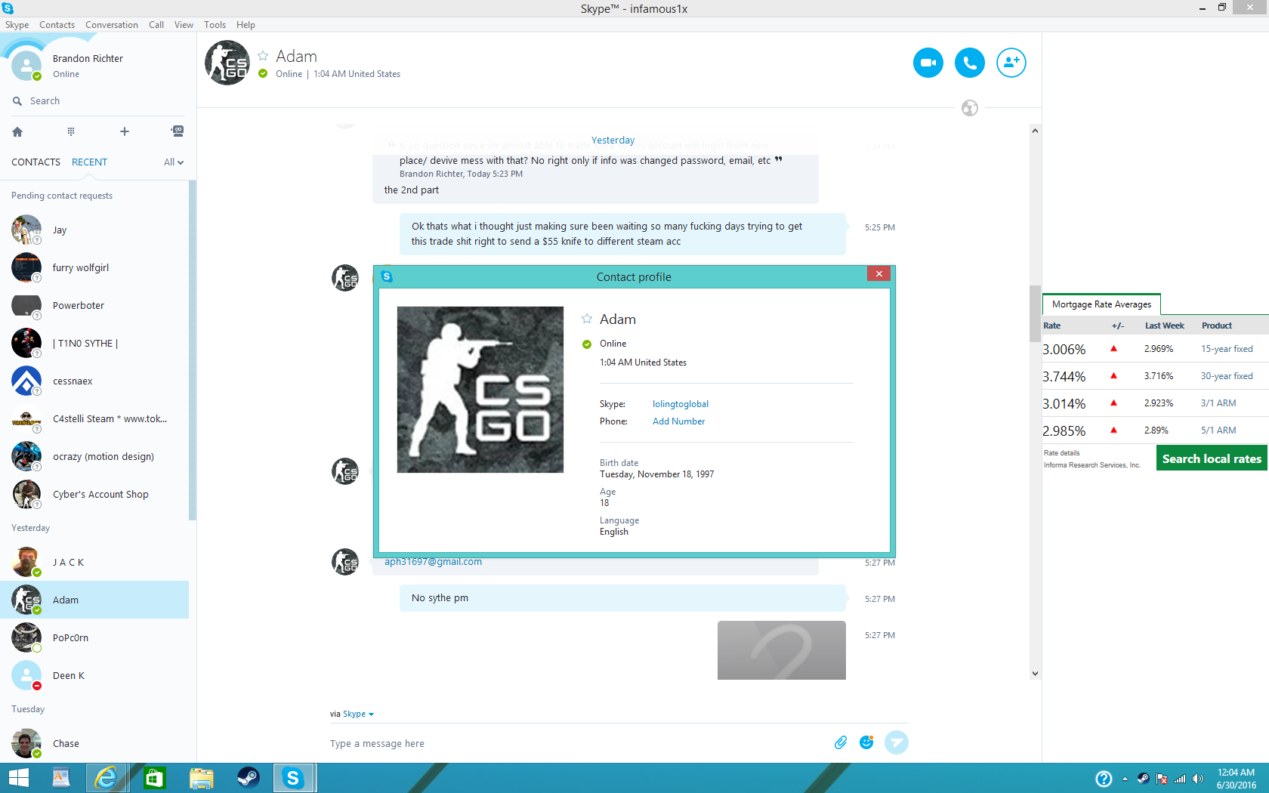Open Jay contact request

(94, 230)
